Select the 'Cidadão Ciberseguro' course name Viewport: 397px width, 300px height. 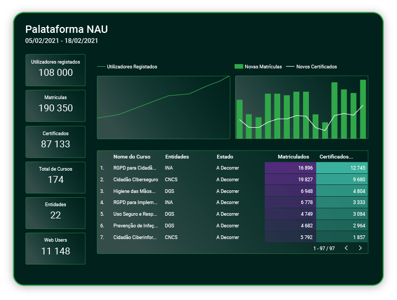coord(135,179)
